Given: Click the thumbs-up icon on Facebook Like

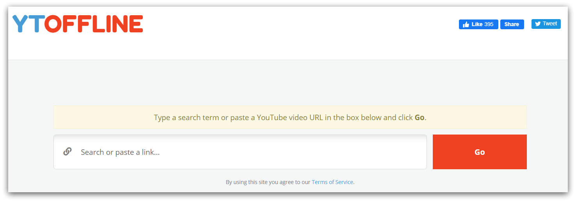Looking at the screenshot, I should pos(466,25).
